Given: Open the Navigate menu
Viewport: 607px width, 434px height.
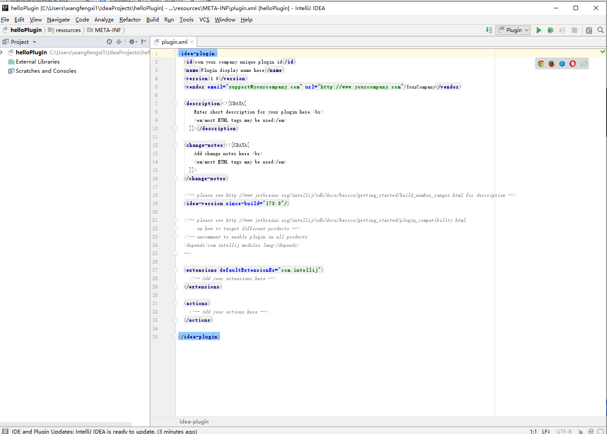Looking at the screenshot, I should pos(58,20).
